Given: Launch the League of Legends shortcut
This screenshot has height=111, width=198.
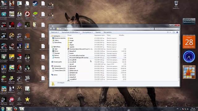Looking at the screenshot, I should (x=4, y=69).
